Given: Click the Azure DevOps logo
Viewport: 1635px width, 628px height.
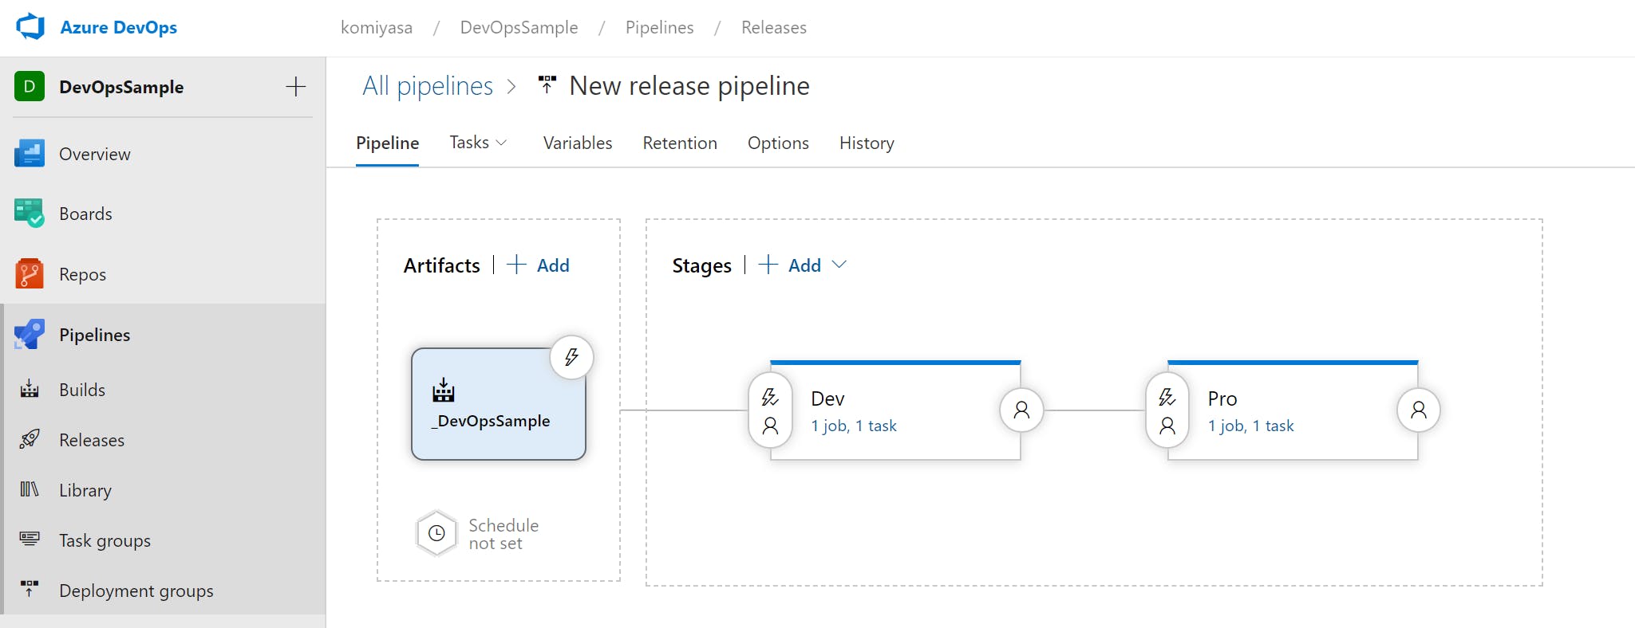Looking at the screenshot, I should [x=31, y=27].
